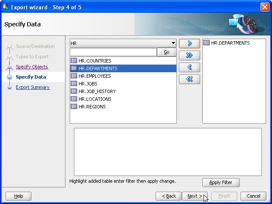Select highlighted HR.DEPARTMENTS in available list
272x204 pixels.
click(123, 68)
